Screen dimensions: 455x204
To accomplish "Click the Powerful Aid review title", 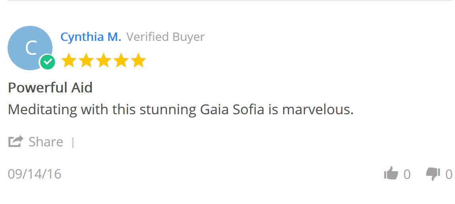I will (x=50, y=87).
